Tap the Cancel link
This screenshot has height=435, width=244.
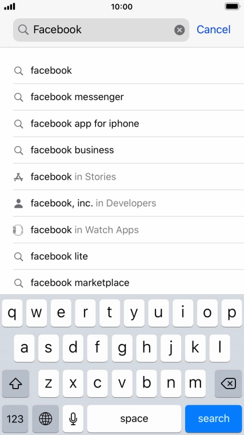tap(214, 29)
